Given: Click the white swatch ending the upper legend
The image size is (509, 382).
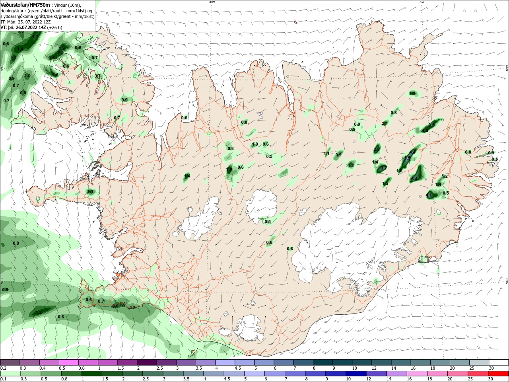Looking at the screenshot, I should 499,363.
